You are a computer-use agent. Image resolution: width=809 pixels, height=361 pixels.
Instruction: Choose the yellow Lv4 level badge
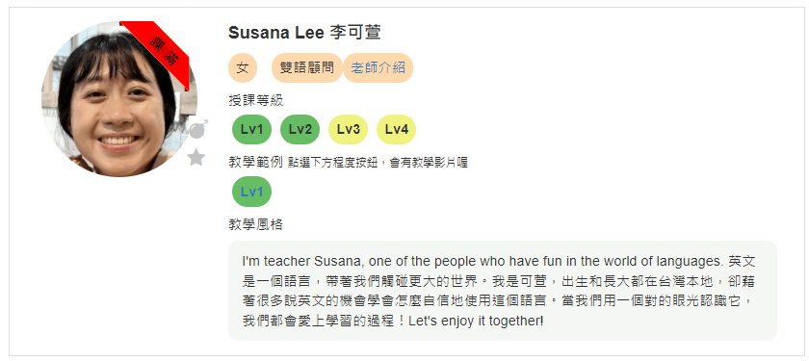coord(396,129)
